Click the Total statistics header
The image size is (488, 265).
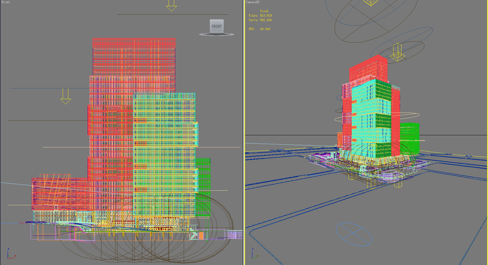pyautogui.click(x=264, y=11)
